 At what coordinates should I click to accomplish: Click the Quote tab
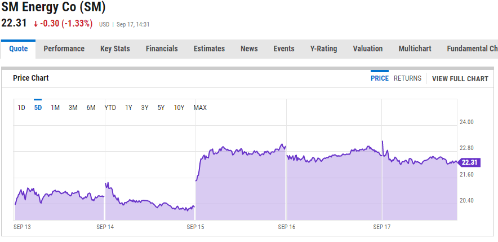(x=18, y=49)
